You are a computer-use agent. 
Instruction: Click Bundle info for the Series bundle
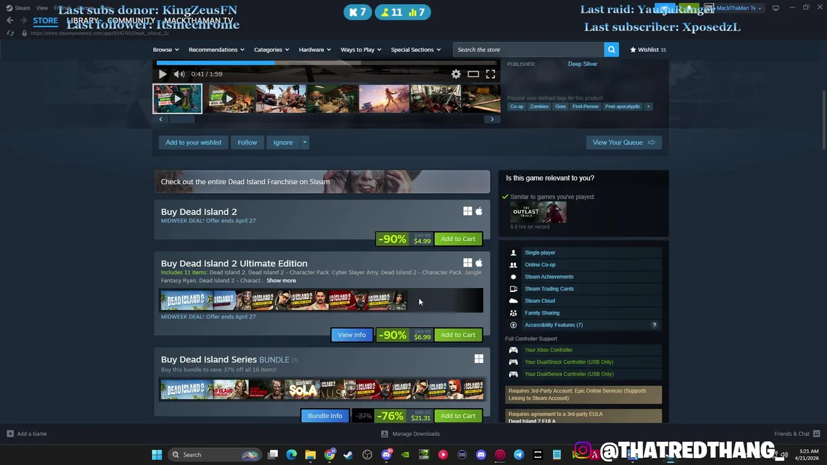click(325, 416)
